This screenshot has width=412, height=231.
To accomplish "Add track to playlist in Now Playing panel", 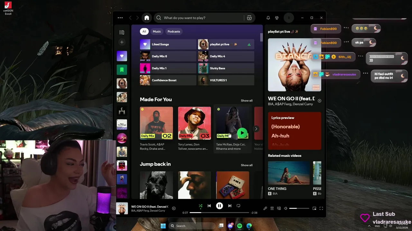I will click(320, 101).
